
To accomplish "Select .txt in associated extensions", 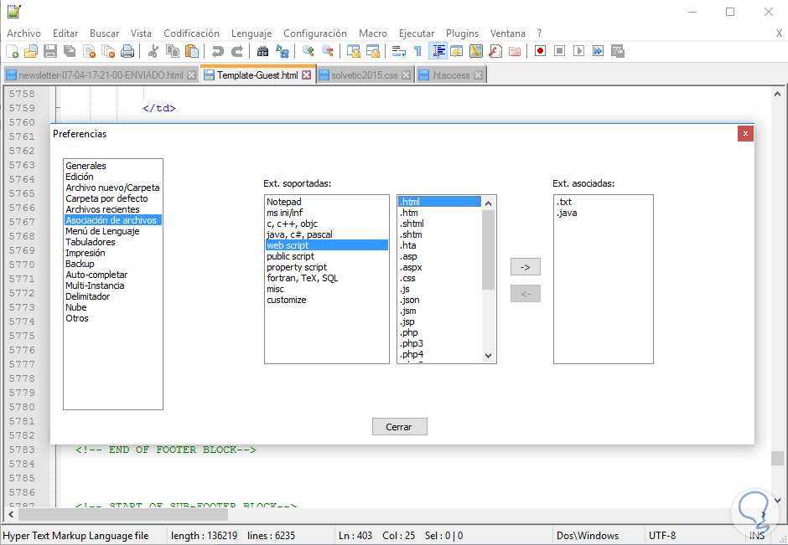I will coord(564,202).
